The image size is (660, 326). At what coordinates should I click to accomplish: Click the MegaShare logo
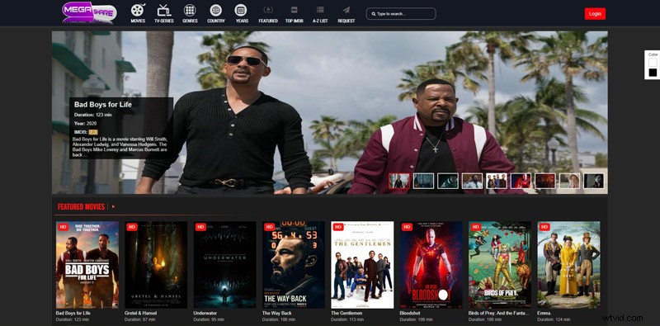click(89, 12)
